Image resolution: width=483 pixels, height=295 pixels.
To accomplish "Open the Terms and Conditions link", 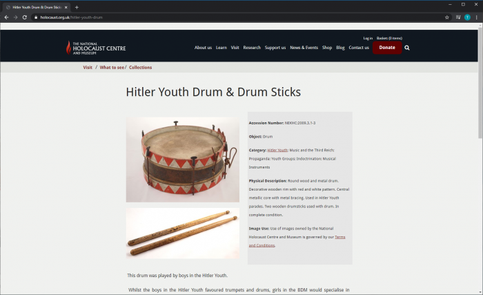I will point(297,241).
